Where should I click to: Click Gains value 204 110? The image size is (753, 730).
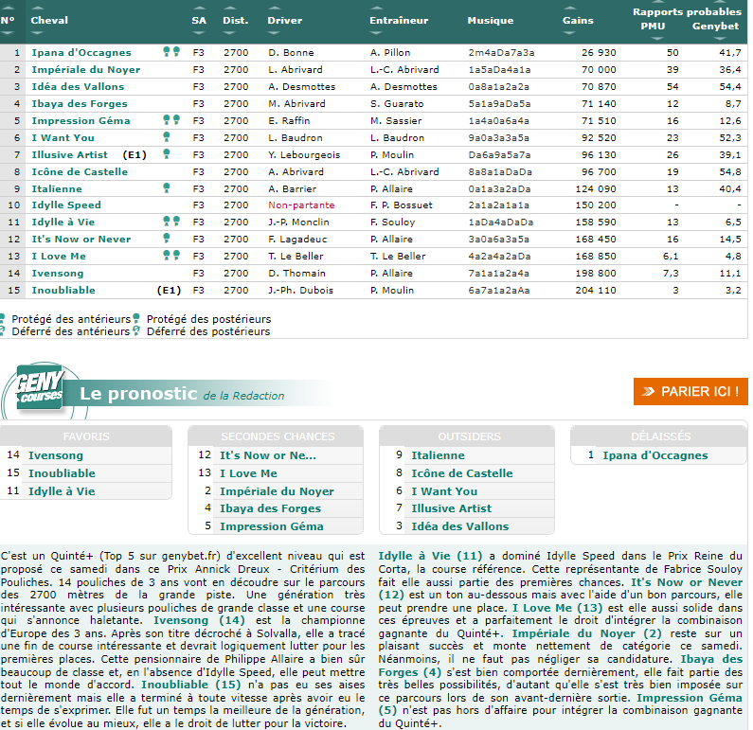pyautogui.click(x=596, y=291)
